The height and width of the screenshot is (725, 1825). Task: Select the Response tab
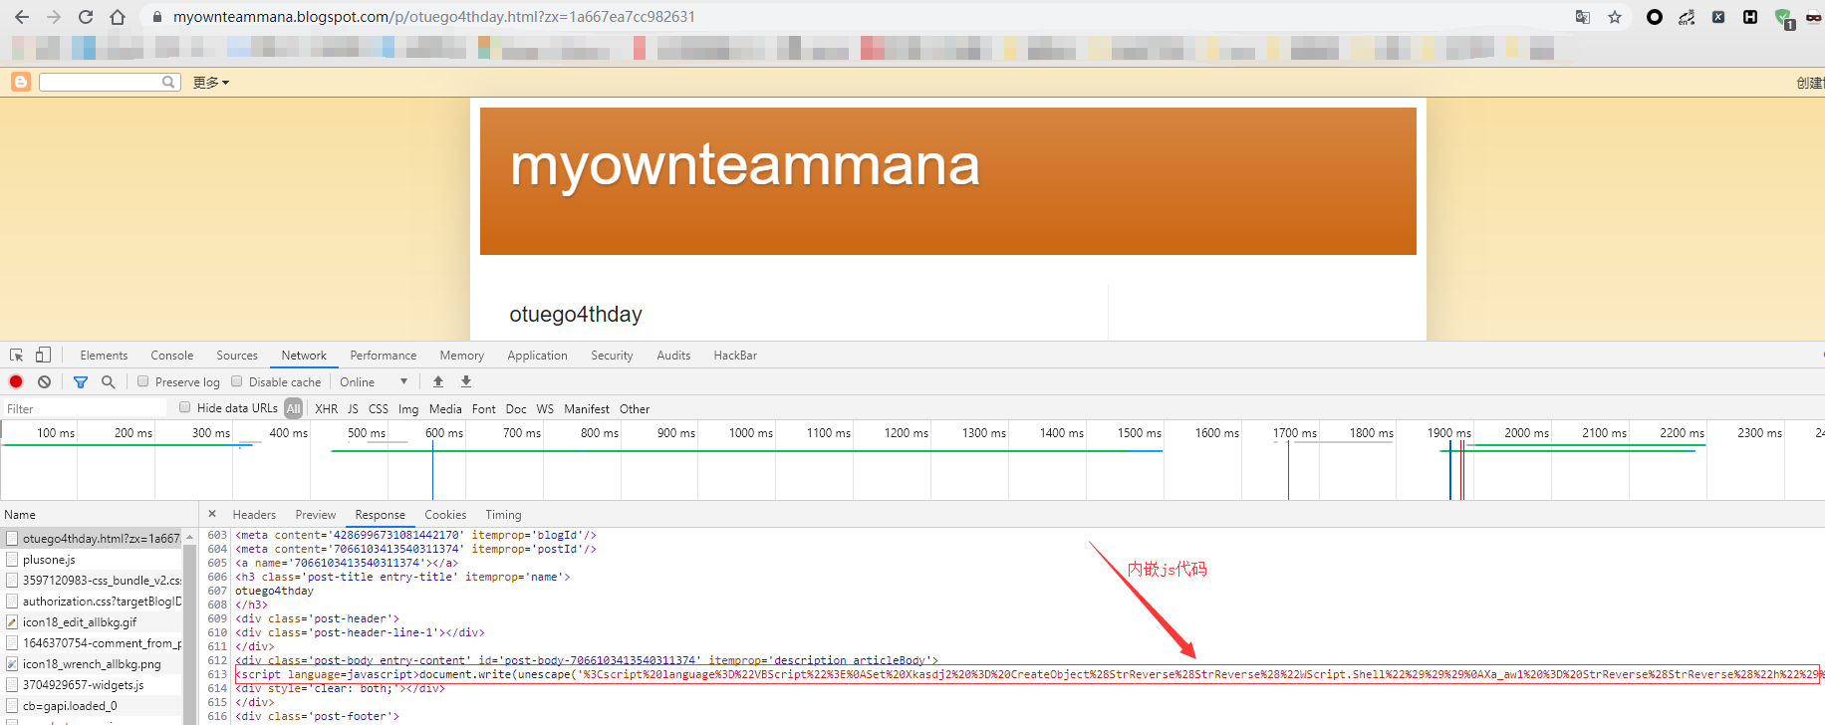coord(381,514)
